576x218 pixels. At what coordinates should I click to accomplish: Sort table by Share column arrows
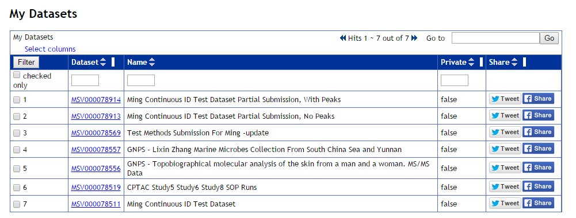coord(514,63)
